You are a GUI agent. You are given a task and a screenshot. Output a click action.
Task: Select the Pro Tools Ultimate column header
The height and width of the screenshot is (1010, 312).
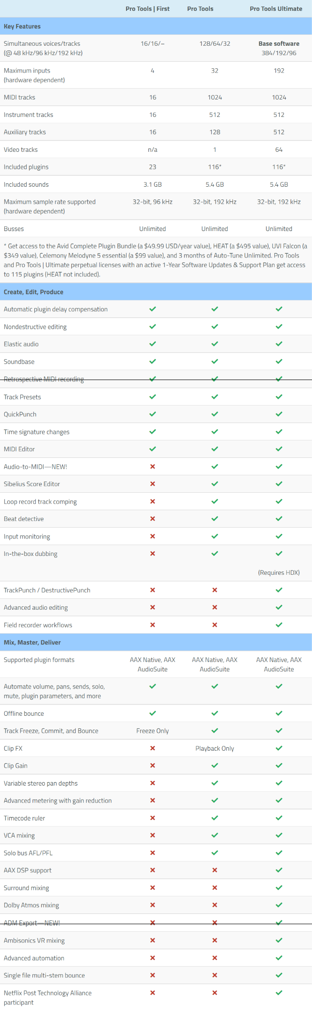click(x=276, y=8)
